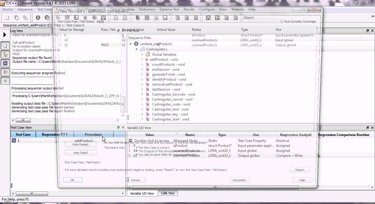Screen dimensions: 375x204
Task: Click the Hide Failed button
Action: coord(81,153)
